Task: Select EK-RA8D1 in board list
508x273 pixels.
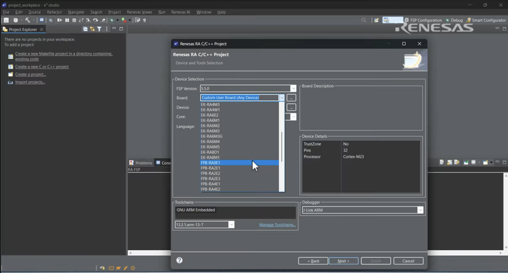Action: coord(239,152)
